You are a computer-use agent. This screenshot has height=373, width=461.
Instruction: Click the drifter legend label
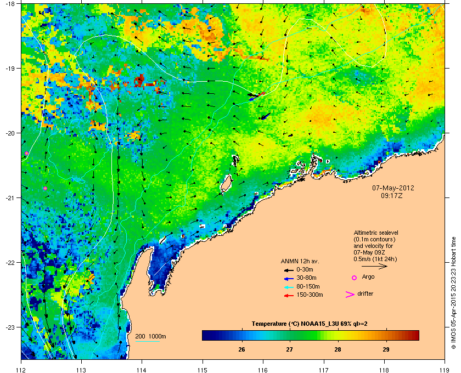(x=365, y=293)
